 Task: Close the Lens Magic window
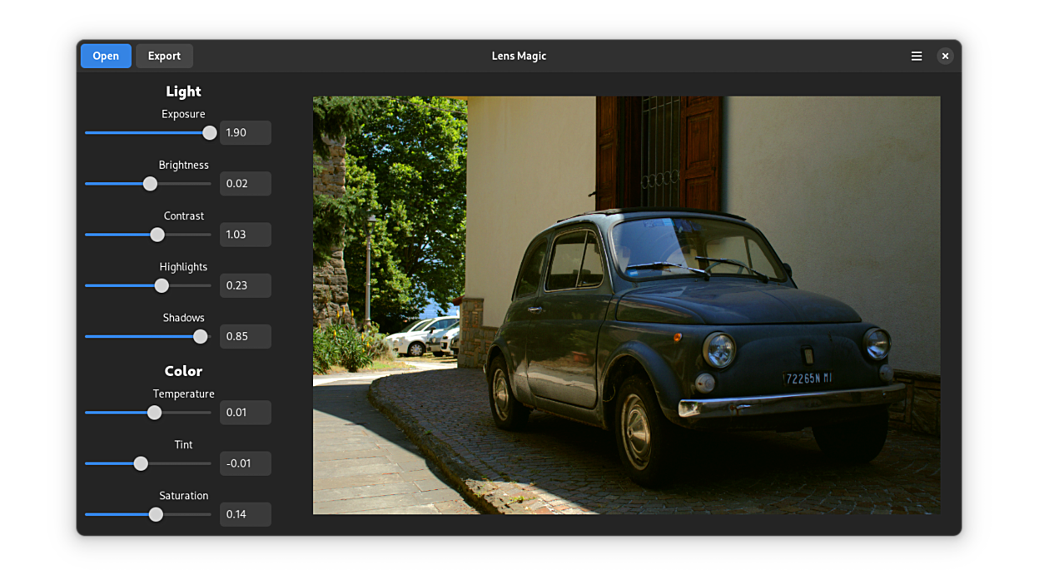point(944,56)
